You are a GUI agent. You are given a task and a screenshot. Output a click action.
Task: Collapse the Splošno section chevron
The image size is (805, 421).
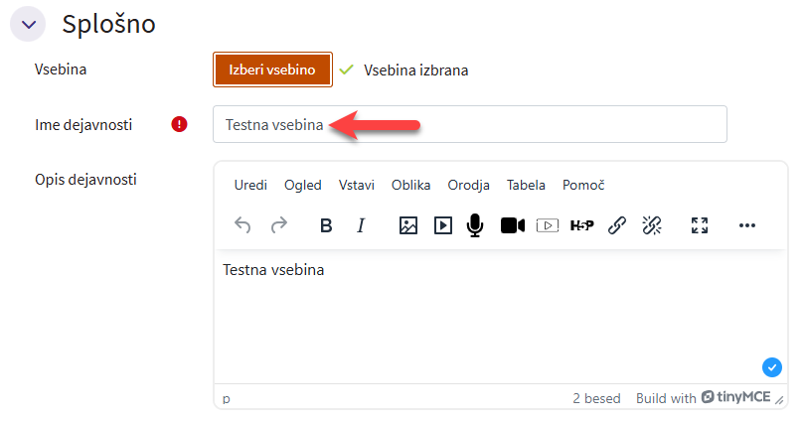[x=30, y=24]
